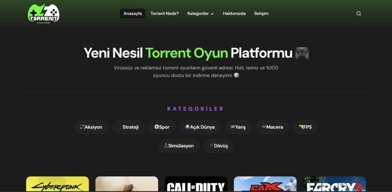Open the beige game thumbnail beside Cyberpunk
This screenshot has height=192, width=392.
[127, 184]
